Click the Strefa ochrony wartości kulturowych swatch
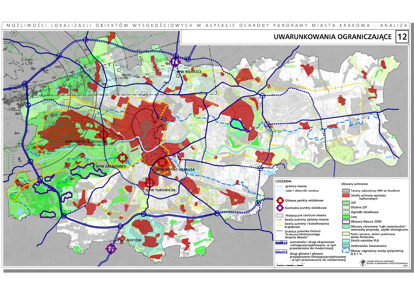 pos(346,195)
